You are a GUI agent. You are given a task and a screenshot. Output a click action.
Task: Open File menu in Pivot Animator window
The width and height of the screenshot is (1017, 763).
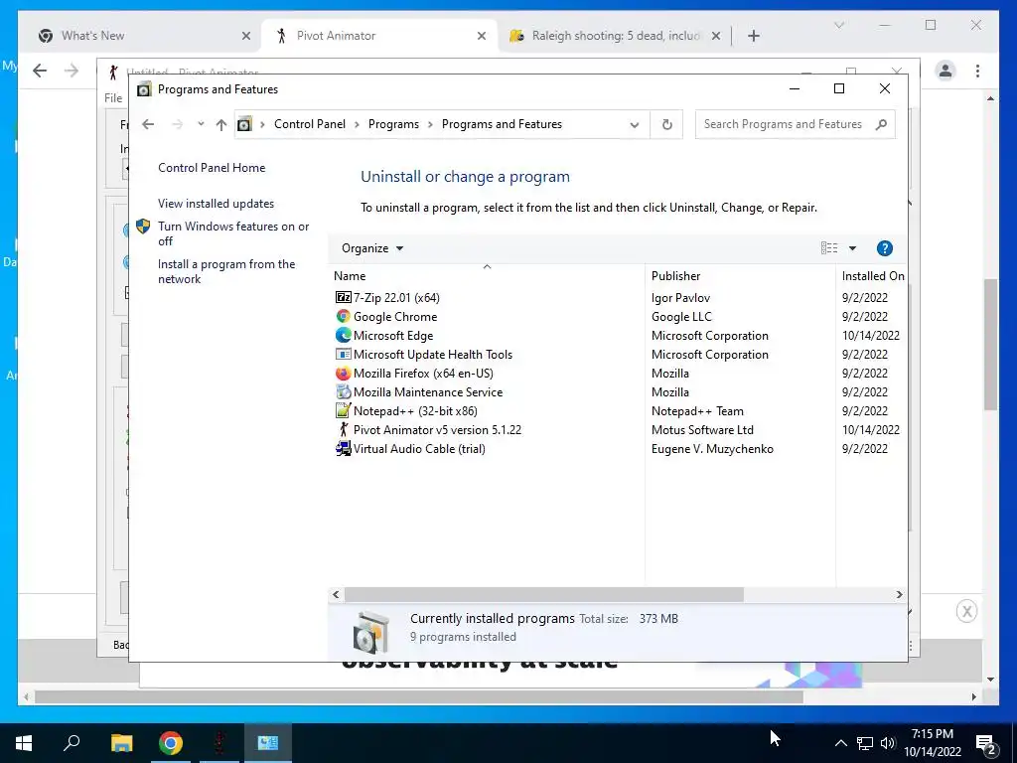click(x=113, y=98)
